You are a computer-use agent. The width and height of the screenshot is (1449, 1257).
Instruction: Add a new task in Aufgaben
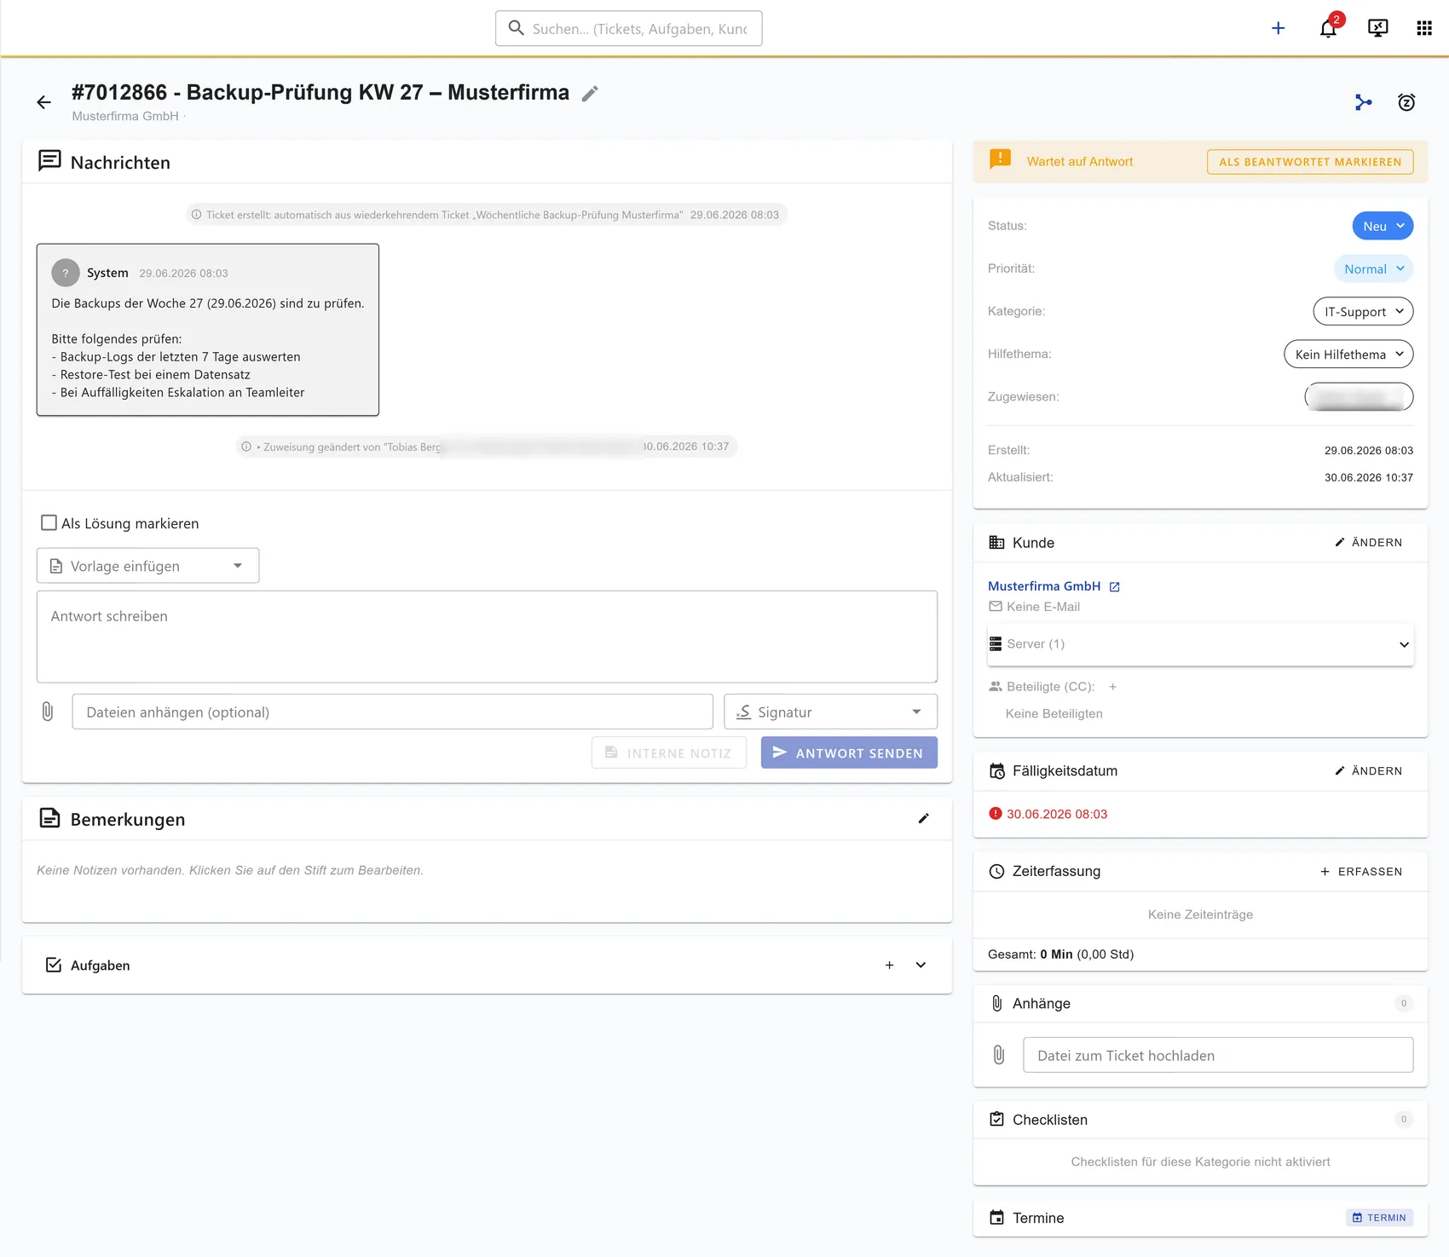click(x=889, y=966)
